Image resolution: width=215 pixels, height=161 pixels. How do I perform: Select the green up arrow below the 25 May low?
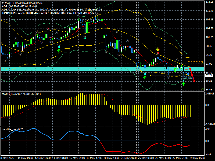tap(145, 77)
